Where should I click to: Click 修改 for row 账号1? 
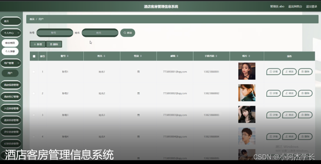pyautogui.click(x=289, y=72)
